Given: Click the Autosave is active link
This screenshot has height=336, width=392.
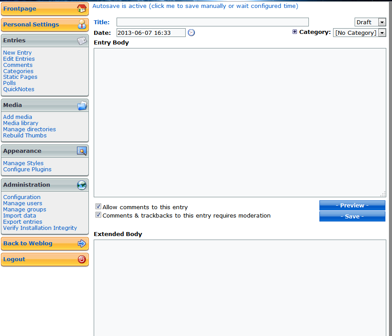Looking at the screenshot, I should coord(195,6).
